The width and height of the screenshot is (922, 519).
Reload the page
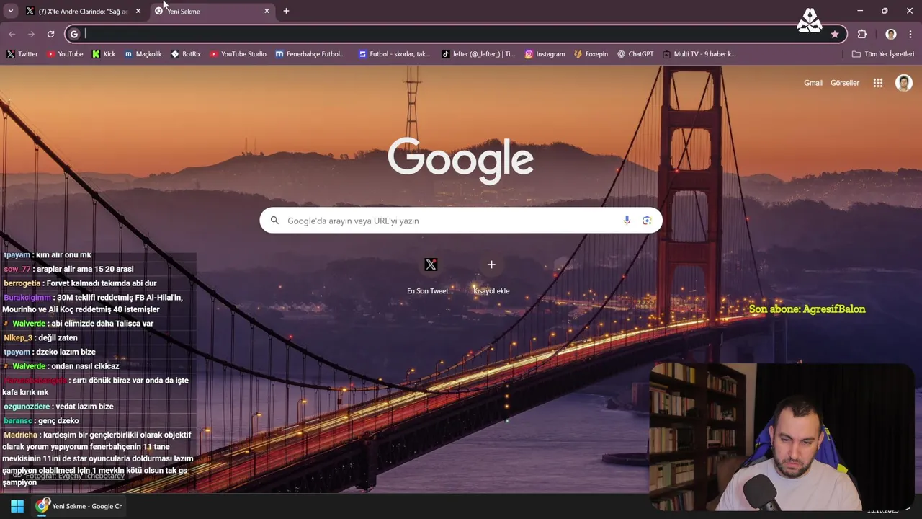(50, 34)
